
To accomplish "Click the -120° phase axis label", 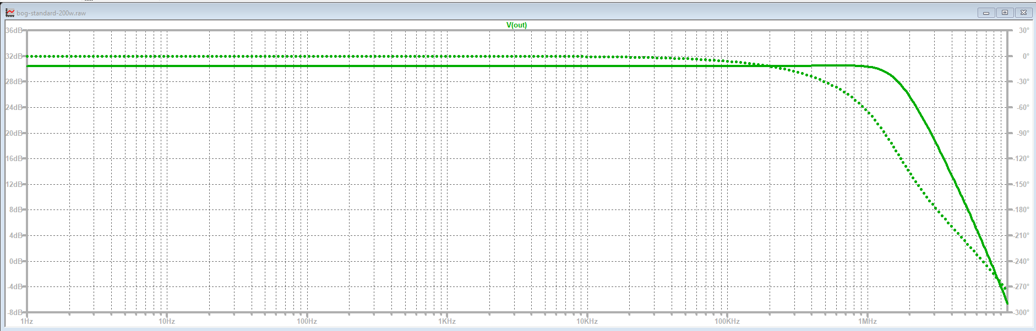I will point(1022,158).
